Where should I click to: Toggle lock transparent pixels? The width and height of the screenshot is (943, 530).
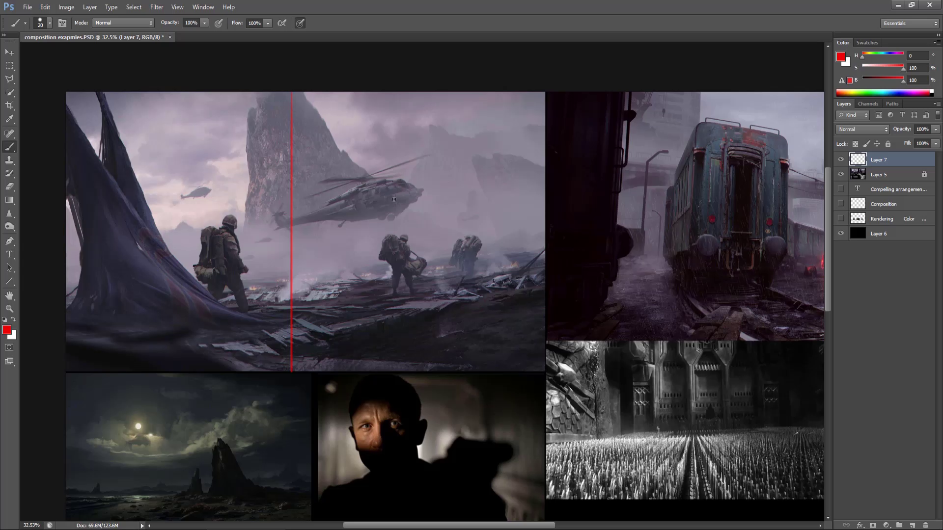tap(855, 144)
